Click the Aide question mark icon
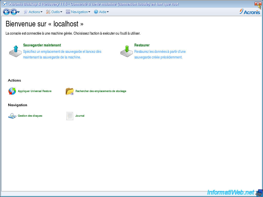The image size is (263, 197). click(96, 12)
